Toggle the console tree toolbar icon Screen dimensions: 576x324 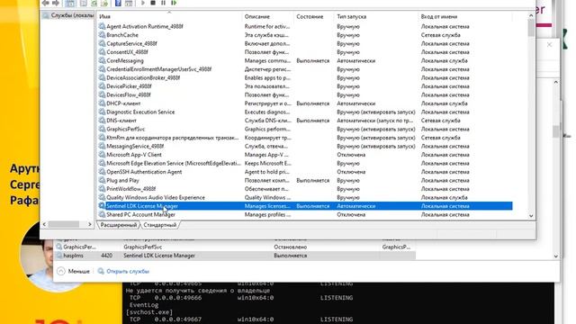tap(70, 4)
